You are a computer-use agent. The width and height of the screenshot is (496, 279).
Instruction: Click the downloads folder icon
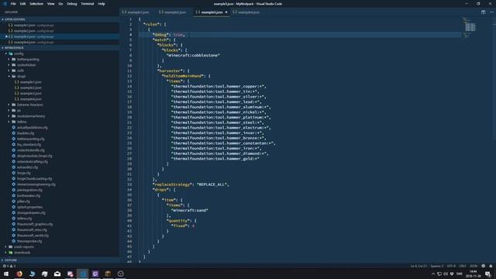pyautogui.click(x=10, y=253)
